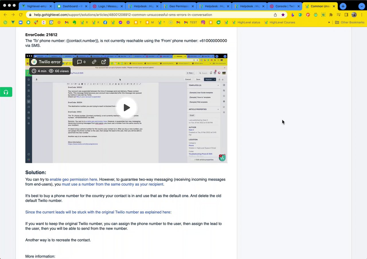367x259 pixels.
Task: Open the Gmail TEST bookmark
Action: point(191,22)
